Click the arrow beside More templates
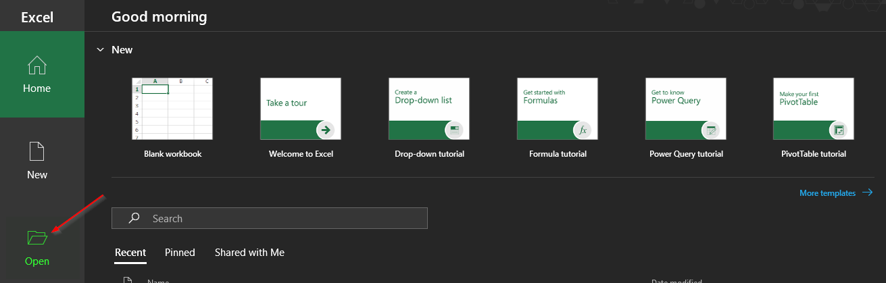 (868, 193)
